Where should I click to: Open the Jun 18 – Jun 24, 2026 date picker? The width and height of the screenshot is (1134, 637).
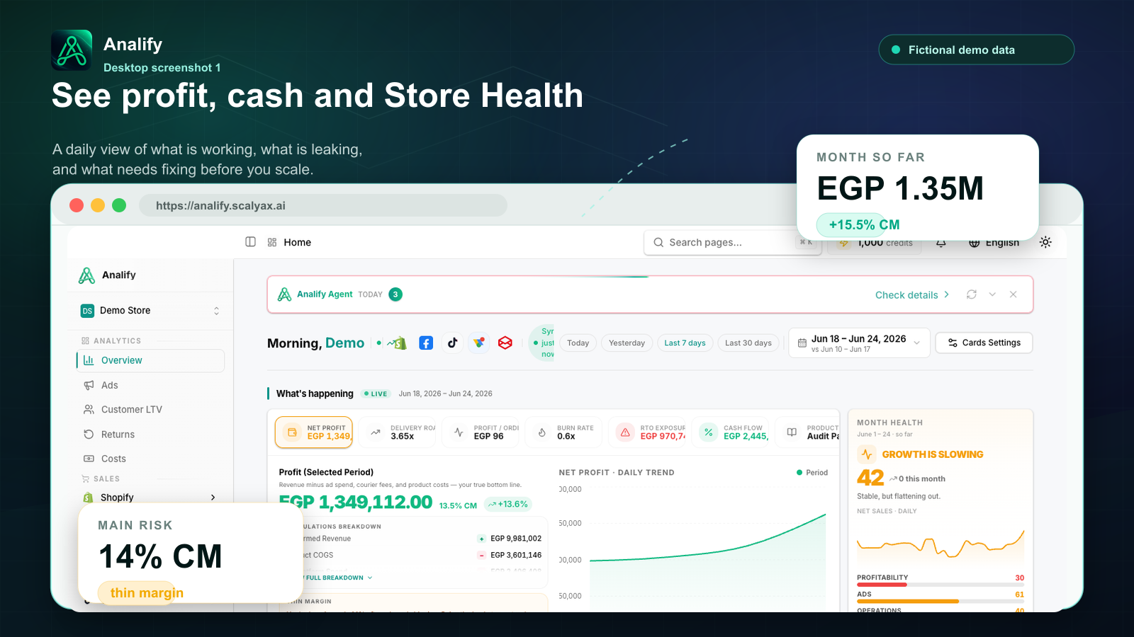(859, 343)
